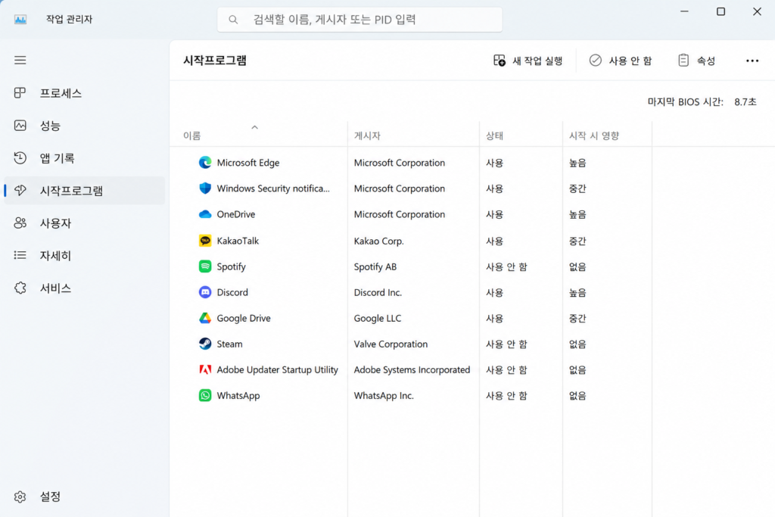This screenshot has height=517, width=775.
Task: Click the Steam app icon
Action: [205, 344]
